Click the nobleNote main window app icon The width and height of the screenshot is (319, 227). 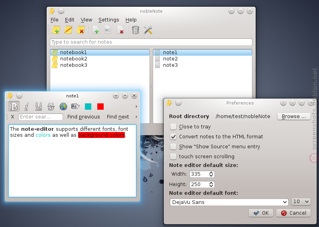click(x=52, y=11)
